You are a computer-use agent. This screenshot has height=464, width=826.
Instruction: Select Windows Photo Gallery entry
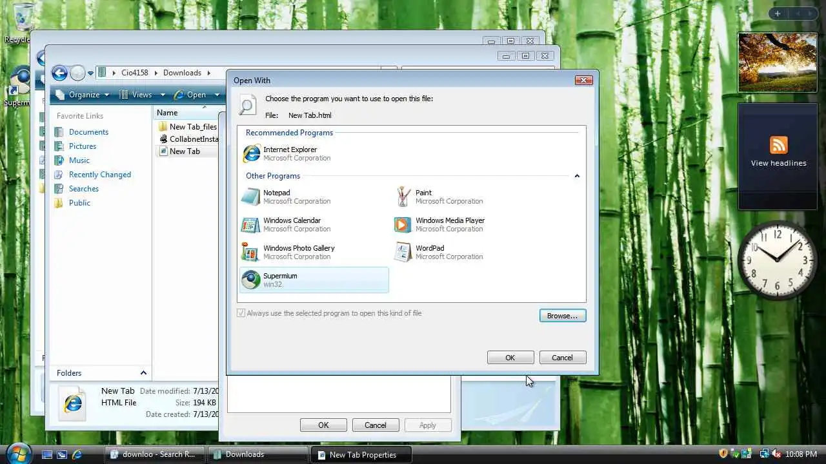[x=314, y=252]
